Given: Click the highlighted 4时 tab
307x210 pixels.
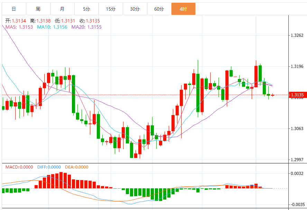Looking at the screenshot, I should 183,9.
